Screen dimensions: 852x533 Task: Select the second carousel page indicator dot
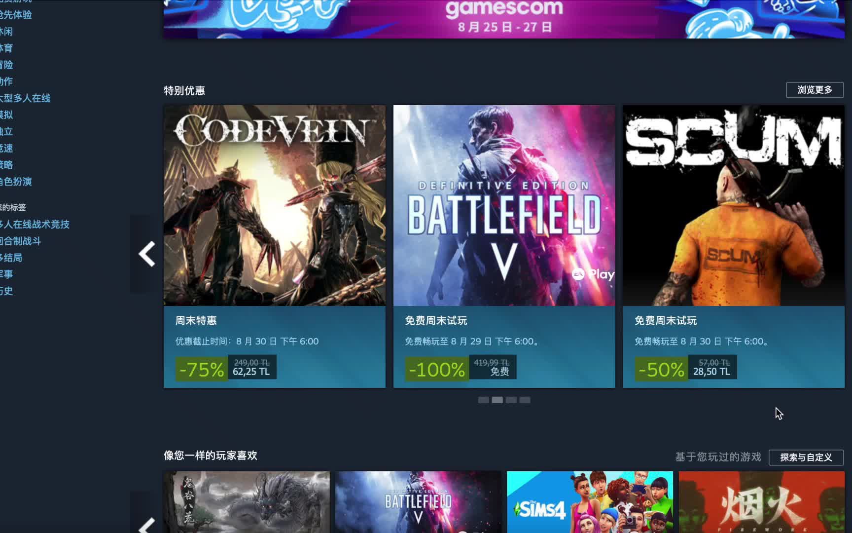point(497,400)
